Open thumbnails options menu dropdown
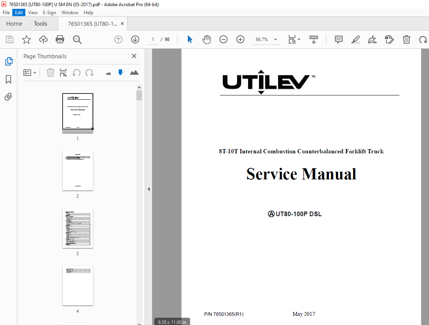The image size is (429, 325). coord(30,73)
